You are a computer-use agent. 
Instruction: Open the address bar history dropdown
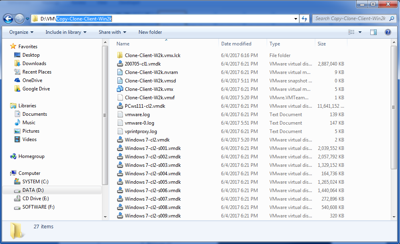click(x=296, y=18)
